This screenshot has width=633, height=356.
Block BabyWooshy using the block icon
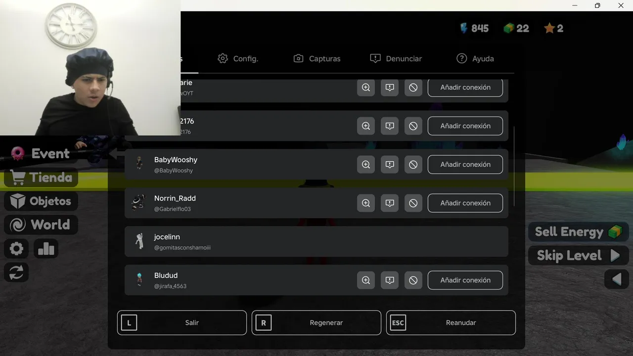pyautogui.click(x=413, y=165)
